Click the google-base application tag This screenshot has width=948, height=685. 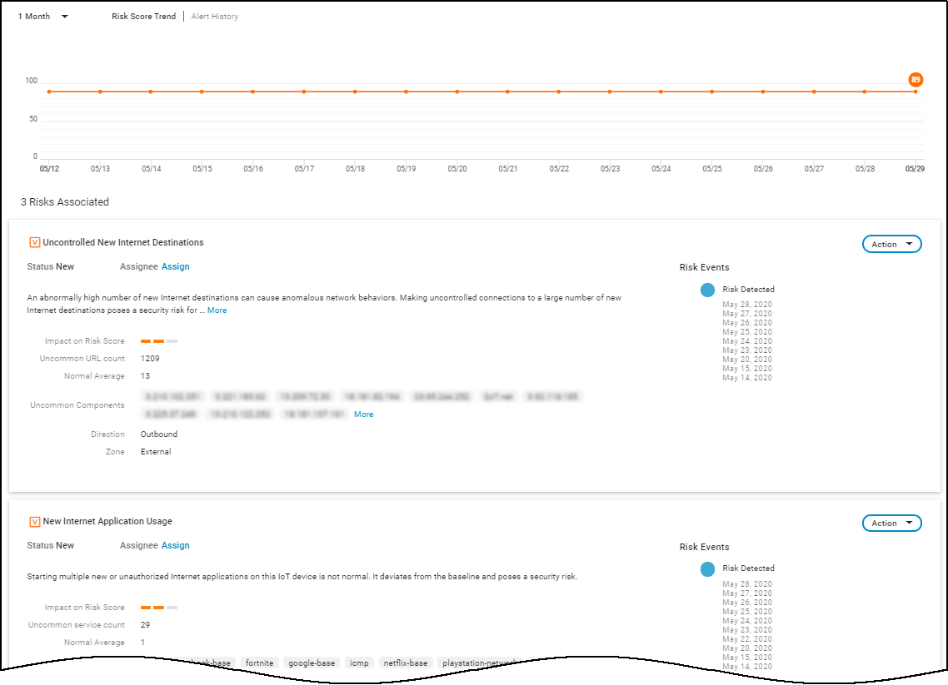point(312,663)
